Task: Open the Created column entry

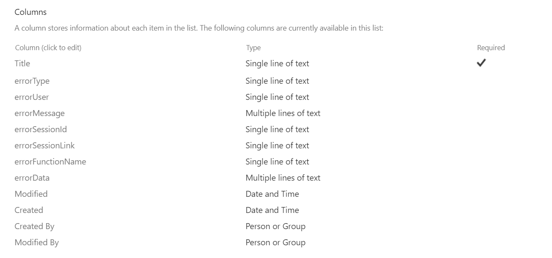Action: point(29,210)
